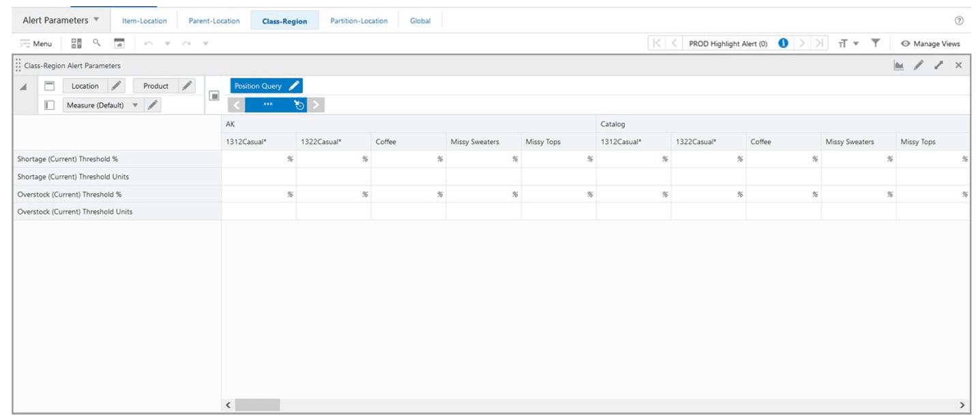The height and width of the screenshot is (419, 976).
Task: Edit Position Query with its pencil icon
Action: pos(294,86)
